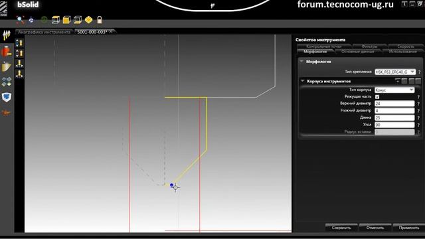Viewport: 425px width, 239px height.
Task: Click the Длина input field
Action: (x=394, y=118)
